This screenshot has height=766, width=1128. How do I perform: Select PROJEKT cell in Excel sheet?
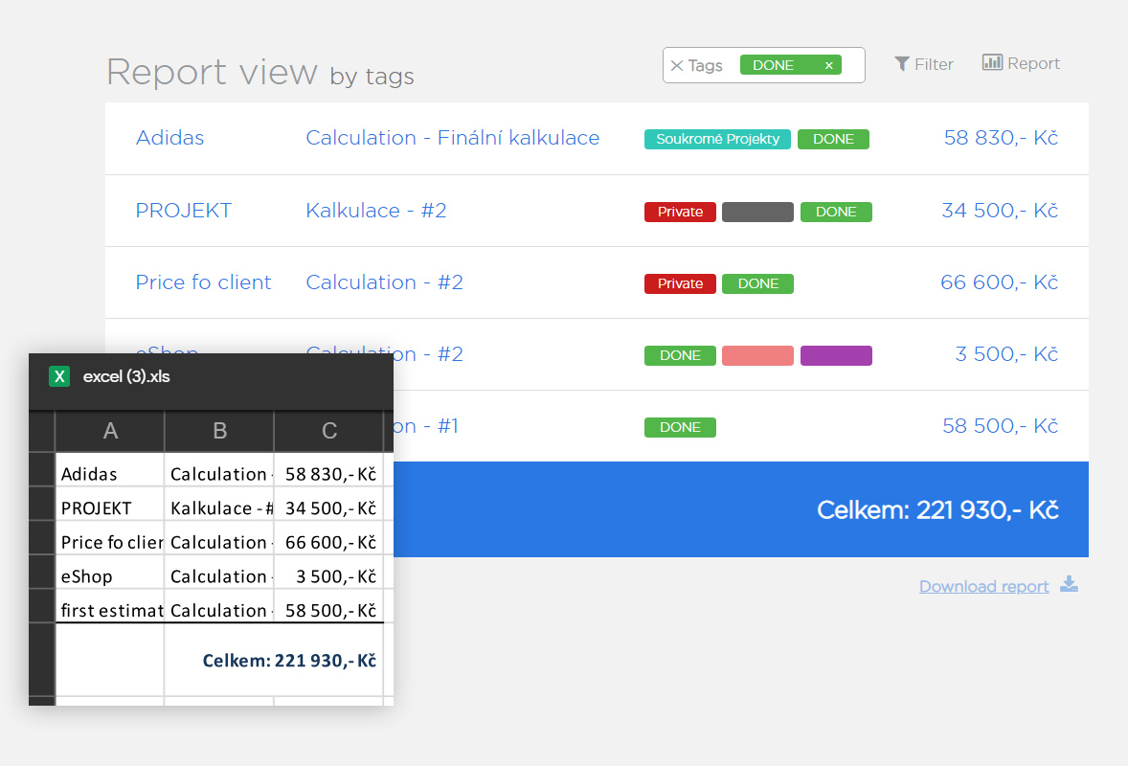[x=110, y=504]
